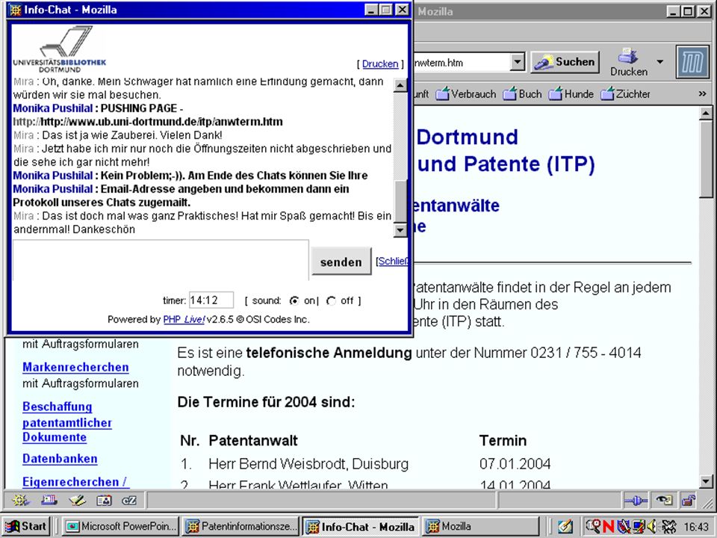Click the Info-Chat window title bar icon

tap(16, 10)
